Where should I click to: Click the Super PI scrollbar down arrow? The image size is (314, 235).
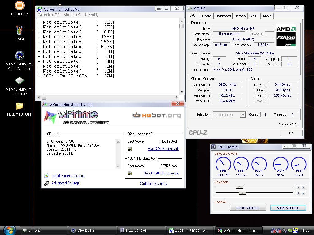(182, 92)
